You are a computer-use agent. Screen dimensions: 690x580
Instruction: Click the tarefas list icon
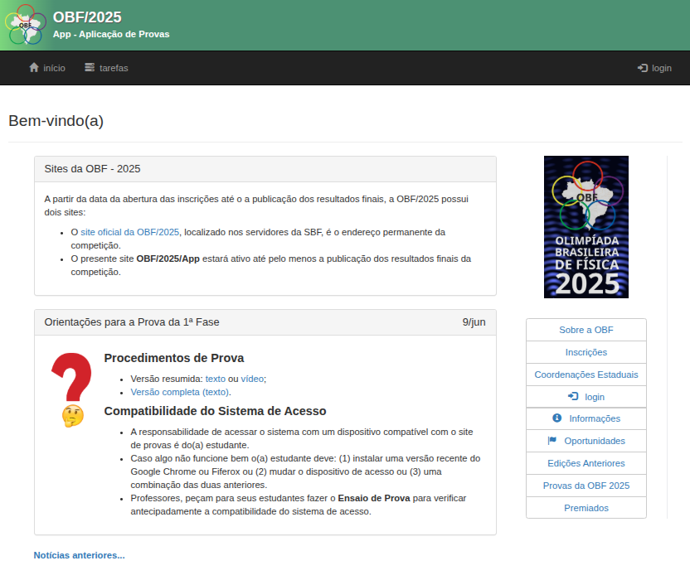pyautogui.click(x=90, y=67)
